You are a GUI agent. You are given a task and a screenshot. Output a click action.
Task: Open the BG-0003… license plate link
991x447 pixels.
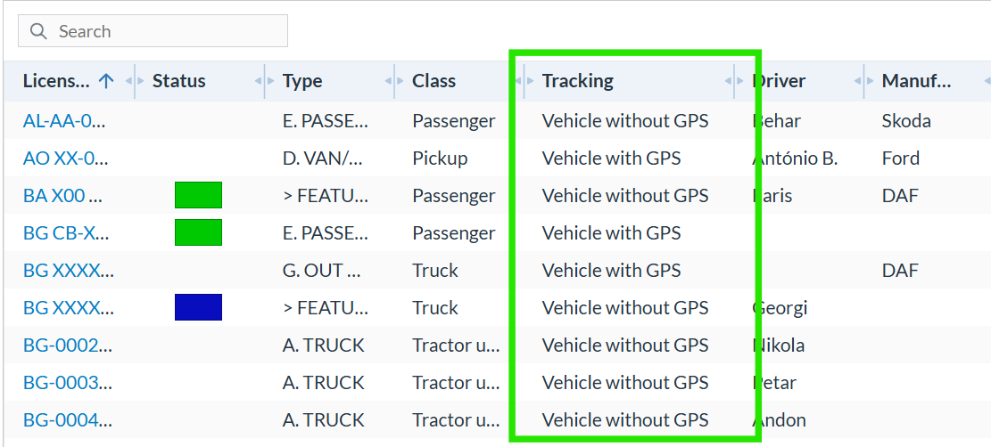pyautogui.click(x=69, y=383)
